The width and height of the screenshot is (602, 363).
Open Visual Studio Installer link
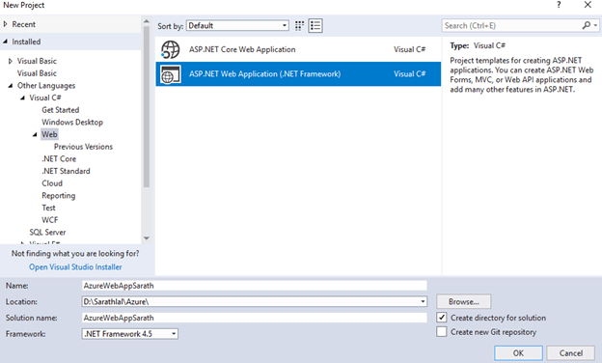click(75, 267)
